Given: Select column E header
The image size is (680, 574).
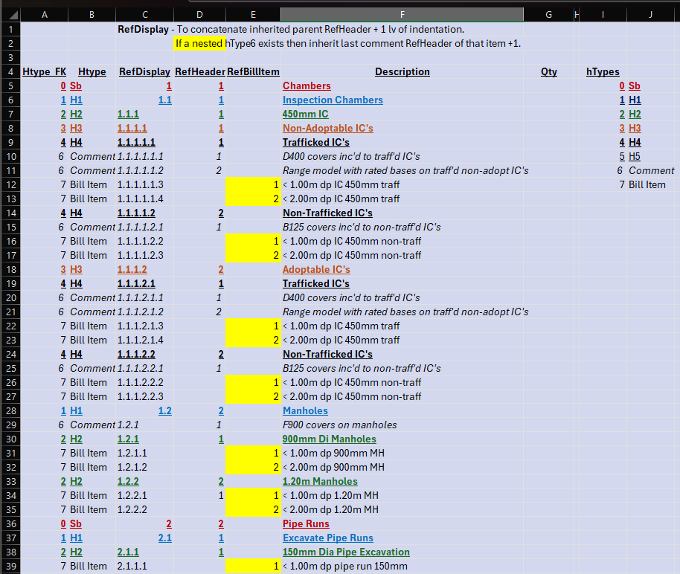Looking at the screenshot, I should (253, 15).
